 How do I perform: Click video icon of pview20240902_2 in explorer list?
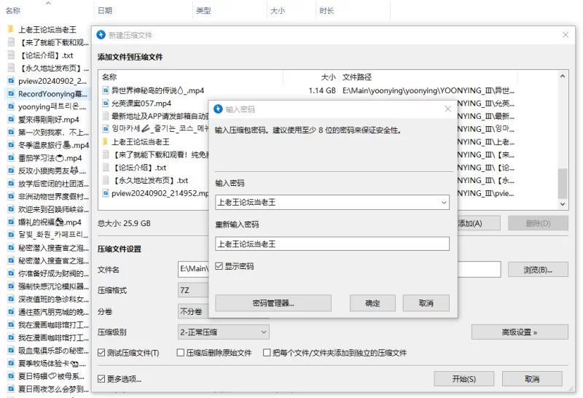pos(11,81)
